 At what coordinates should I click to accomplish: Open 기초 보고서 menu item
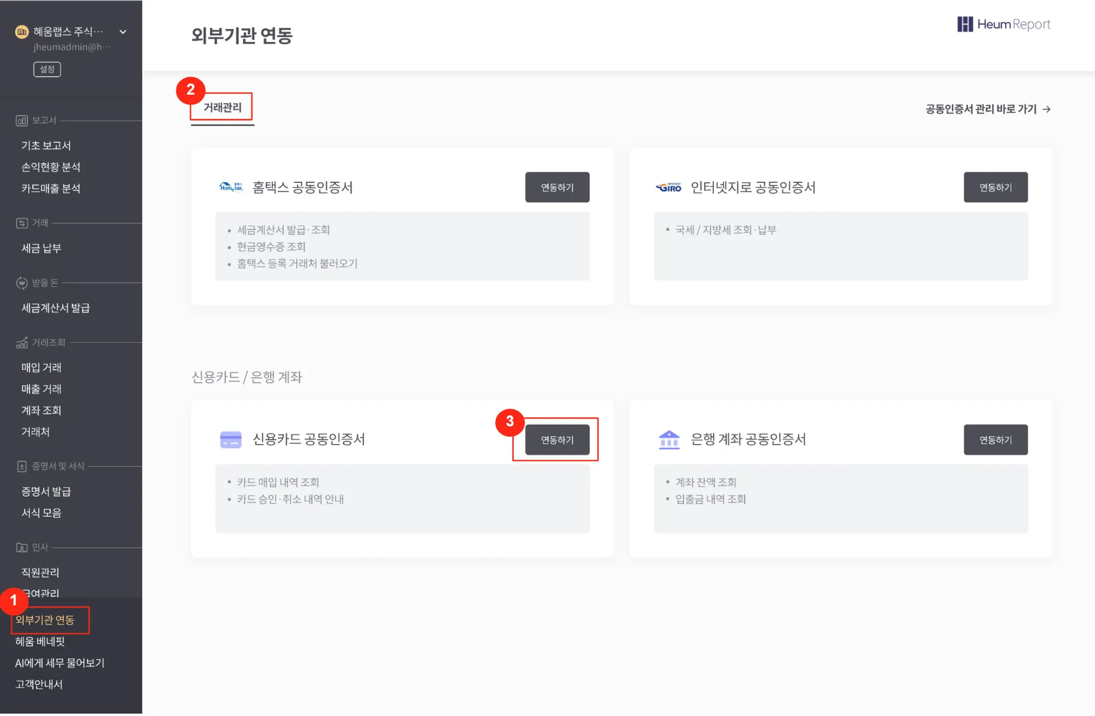(46, 145)
